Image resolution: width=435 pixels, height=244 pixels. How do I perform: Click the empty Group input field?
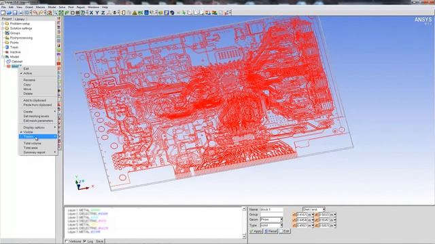click(x=272, y=214)
